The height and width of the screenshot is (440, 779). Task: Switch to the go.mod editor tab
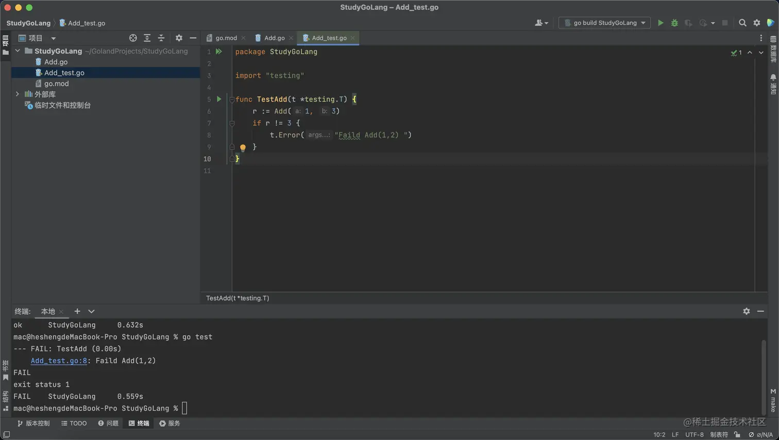[226, 38]
